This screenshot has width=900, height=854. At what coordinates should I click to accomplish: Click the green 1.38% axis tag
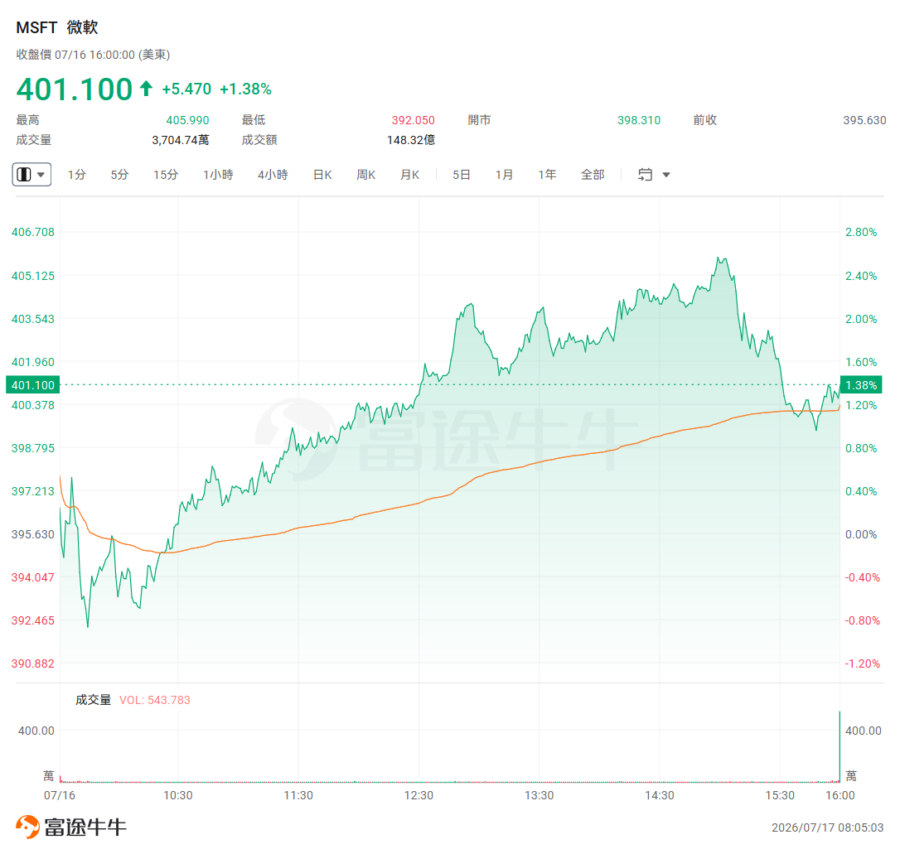pos(861,385)
